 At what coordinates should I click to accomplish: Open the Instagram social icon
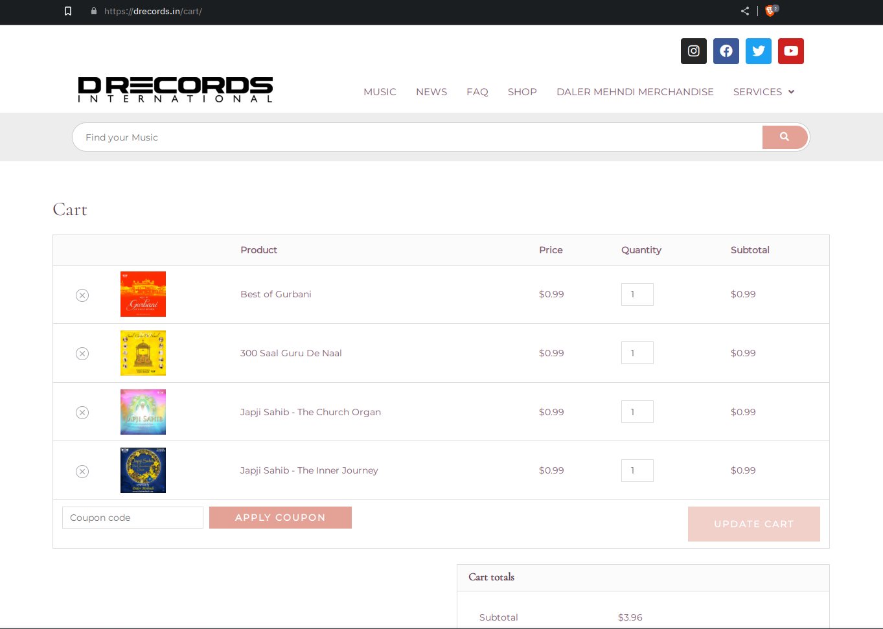click(x=693, y=51)
